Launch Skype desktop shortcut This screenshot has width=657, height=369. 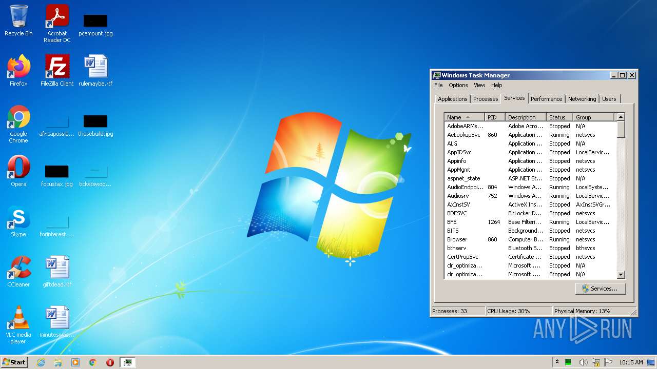pos(18,221)
